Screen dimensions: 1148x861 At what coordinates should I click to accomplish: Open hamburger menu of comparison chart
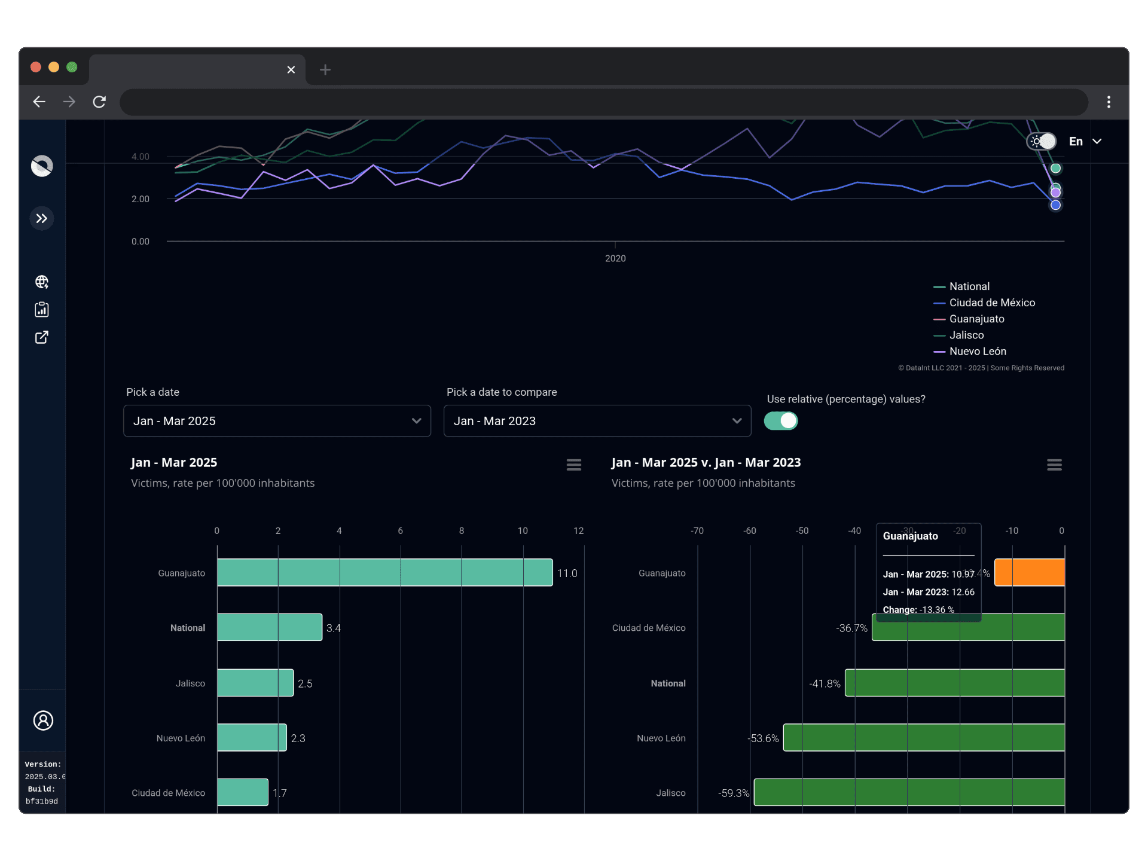coord(1054,465)
